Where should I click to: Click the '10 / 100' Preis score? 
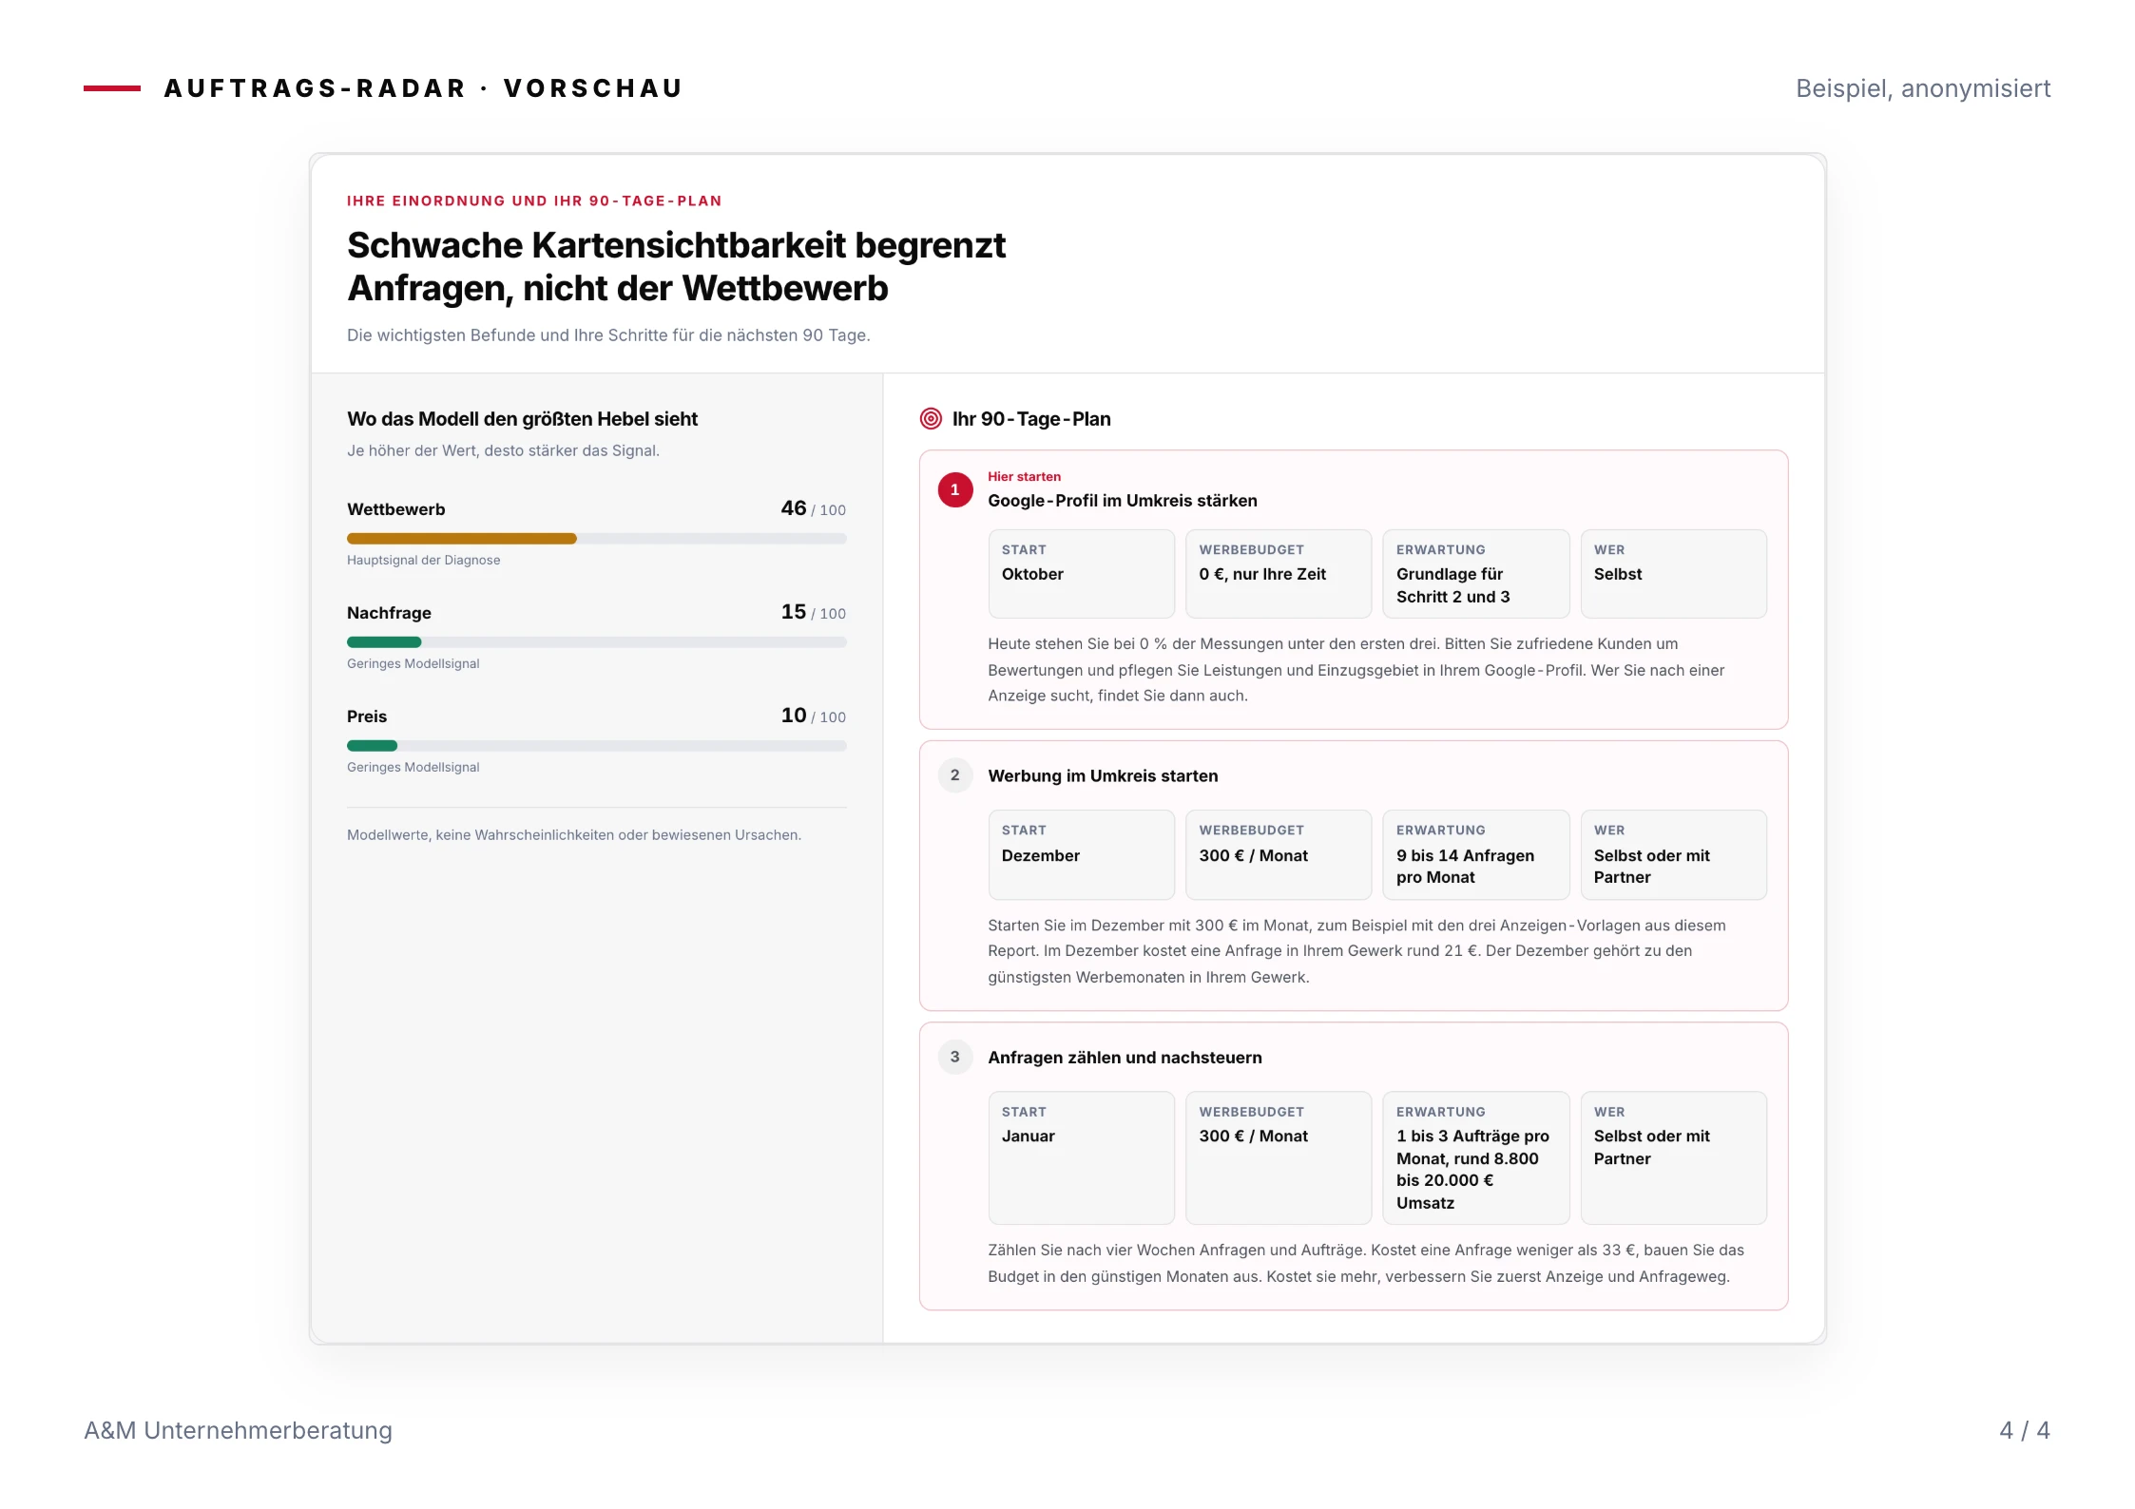tap(813, 716)
